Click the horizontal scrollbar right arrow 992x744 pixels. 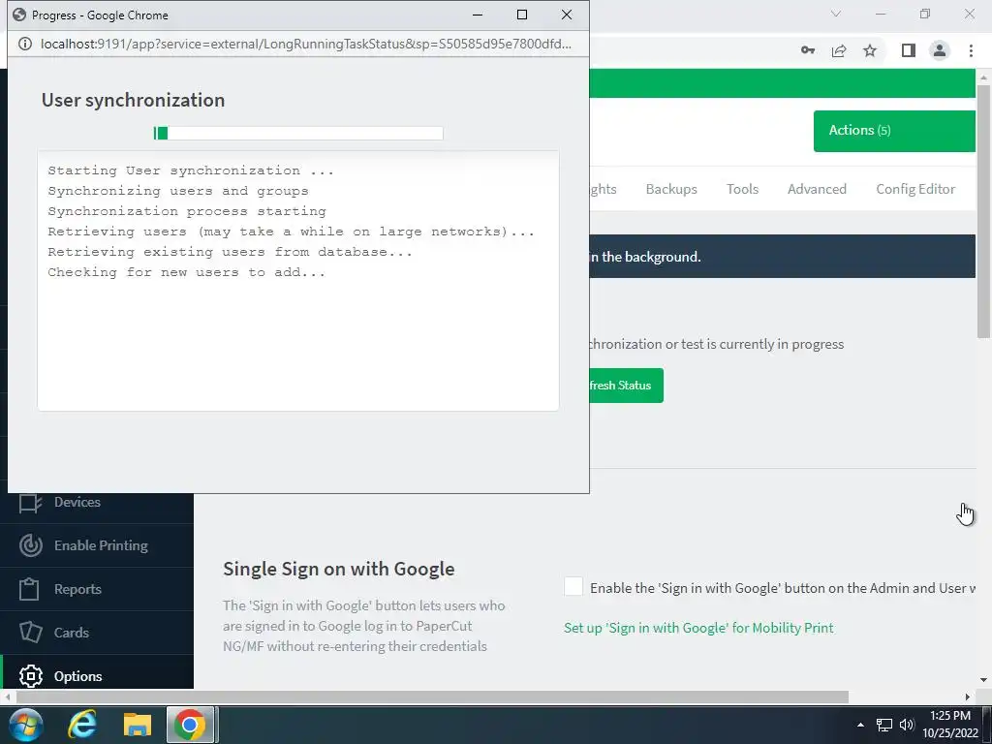tap(968, 697)
